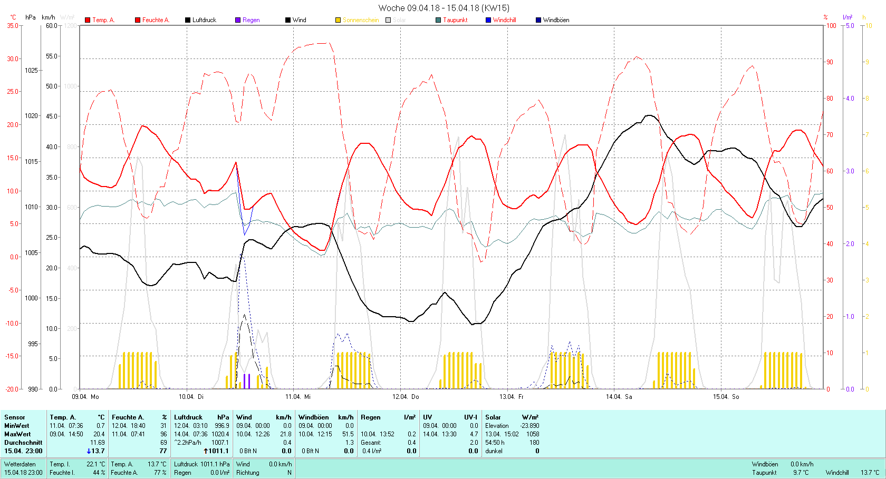Click the Feuchte I. value 44 %
Screen dimensions: 886x479
99,472
